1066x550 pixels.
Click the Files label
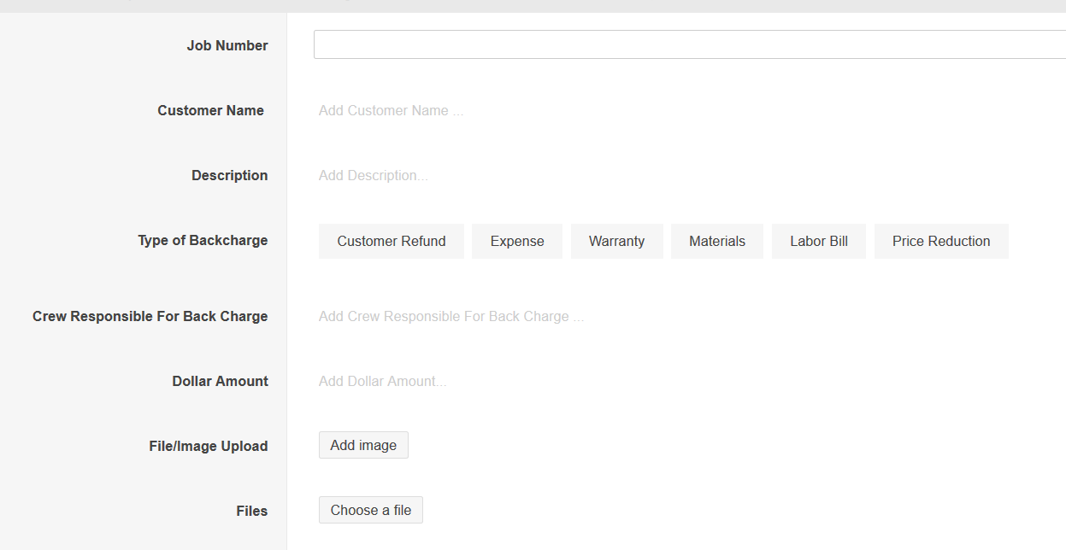(x=251, y=512)
